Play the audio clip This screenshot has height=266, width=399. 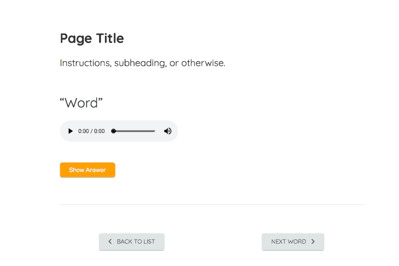point(71,131)
